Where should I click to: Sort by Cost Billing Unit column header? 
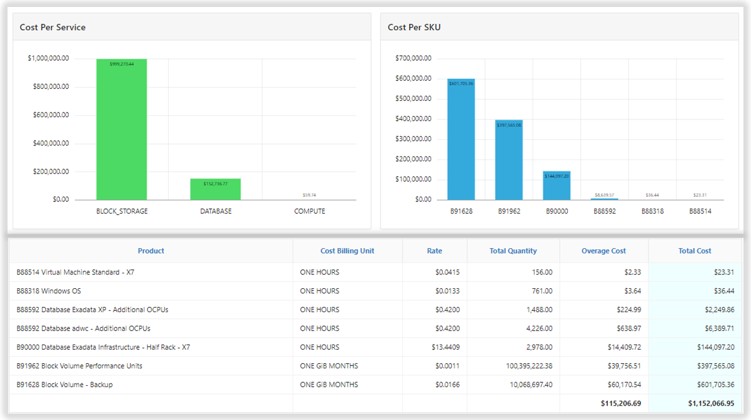[x=347, y=251]
